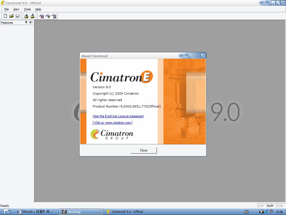Open the View menu
This screenshot has width=286, height=215.
tap(16, 9)
